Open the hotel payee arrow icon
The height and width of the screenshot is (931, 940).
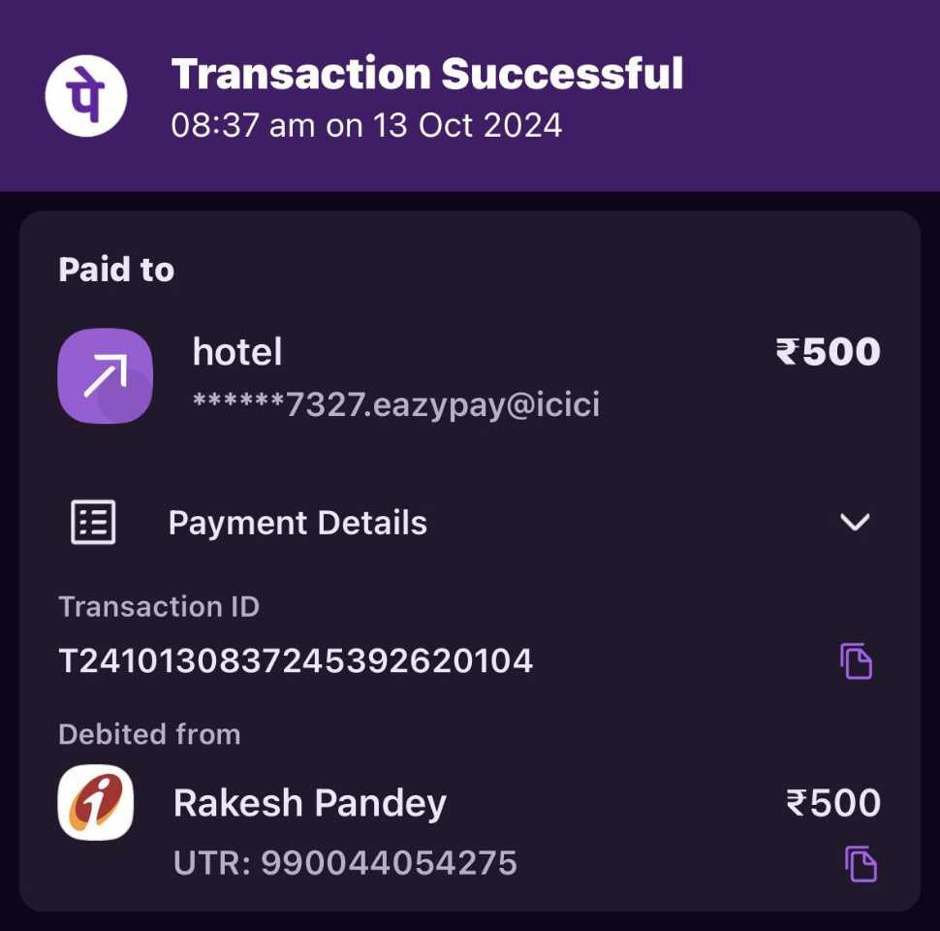point(105,376)
